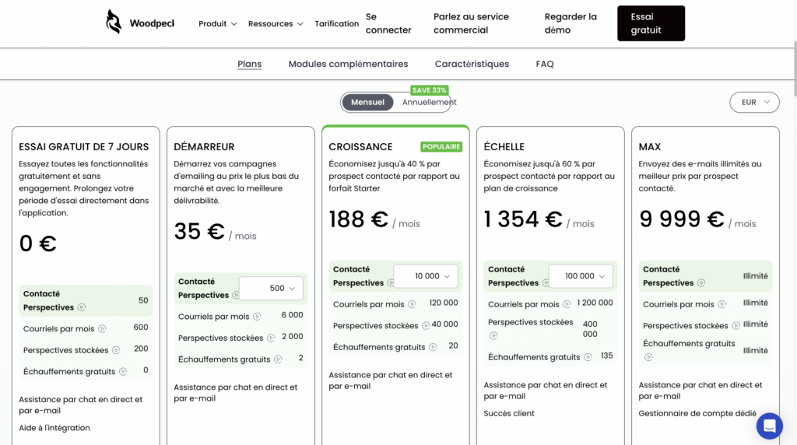Click info icon by Échauffements gratuits in Essai gratuit
797x445 pixels.
[123, 372]
